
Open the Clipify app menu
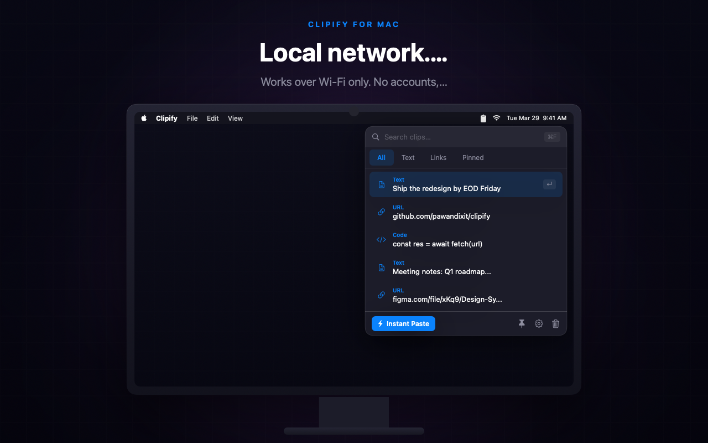(166, 119)
